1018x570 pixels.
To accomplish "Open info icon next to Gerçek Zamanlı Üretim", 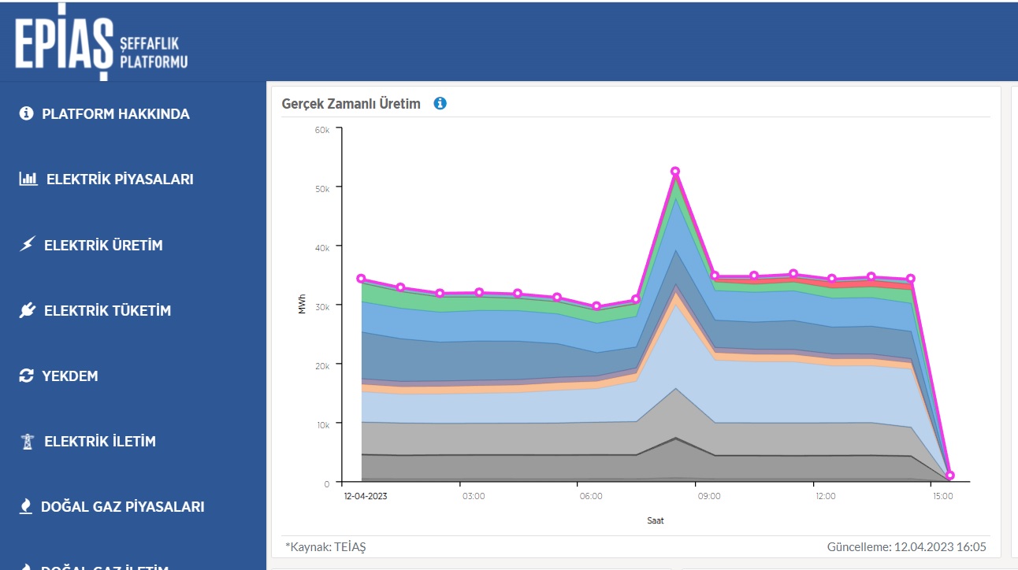I will (x=440, y=103).
